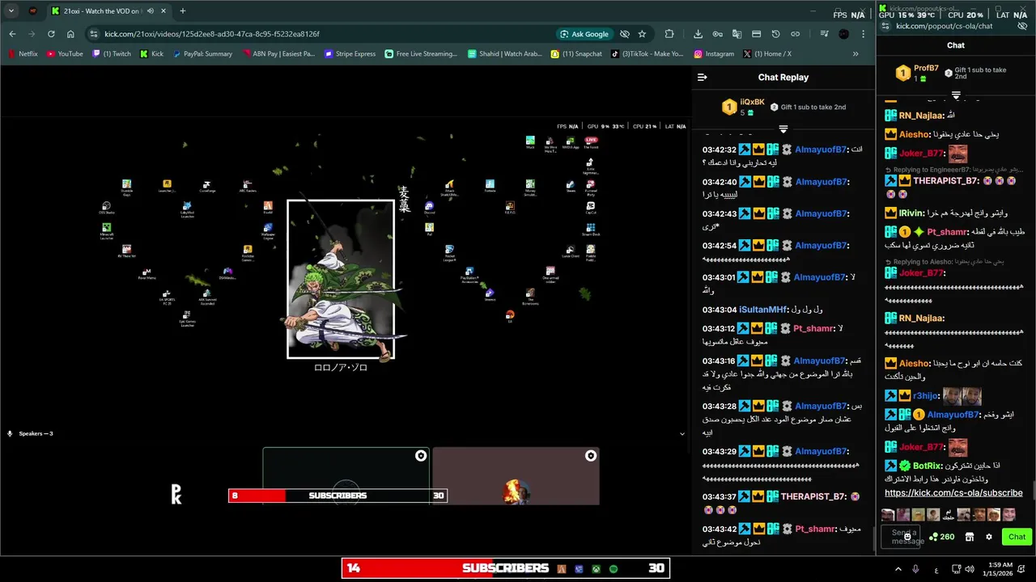1036x582 pixels.
Task: Open the TikTok bookmark
Action: (x=647, y=54)
